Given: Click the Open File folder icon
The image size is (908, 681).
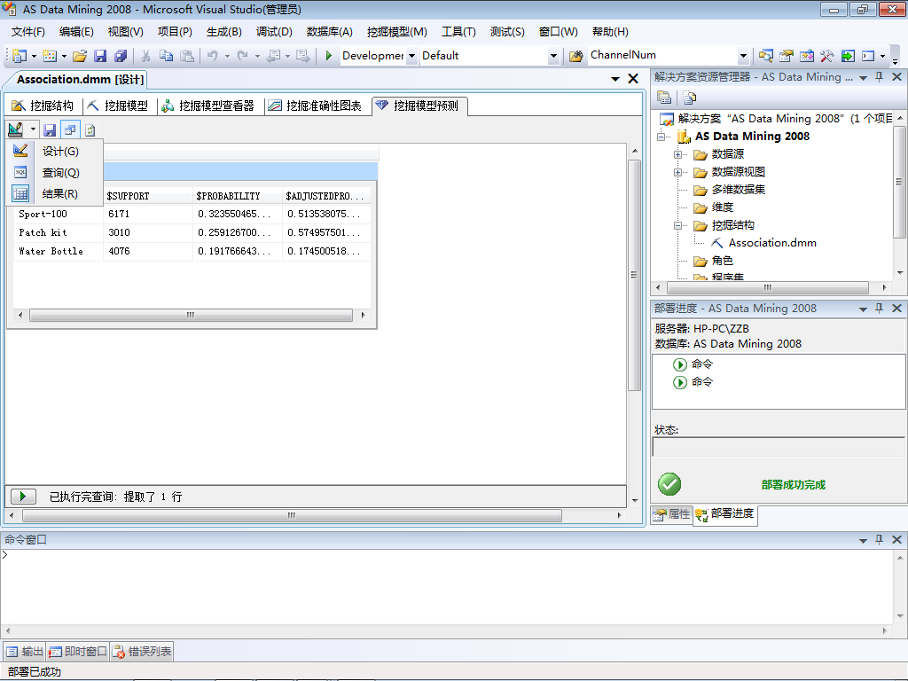Looking at the screenshot, I should (x=80, y=56).
